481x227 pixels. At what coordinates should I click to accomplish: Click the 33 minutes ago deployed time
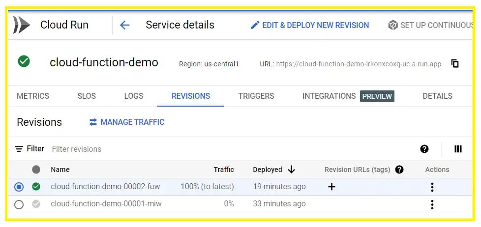tap(279, 204)
